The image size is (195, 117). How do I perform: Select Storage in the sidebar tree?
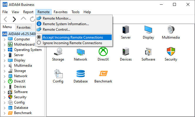(20, 71)
